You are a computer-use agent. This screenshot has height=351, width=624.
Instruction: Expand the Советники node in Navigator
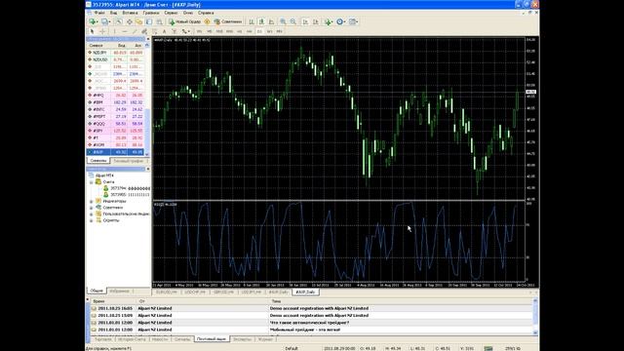point(92,208)
